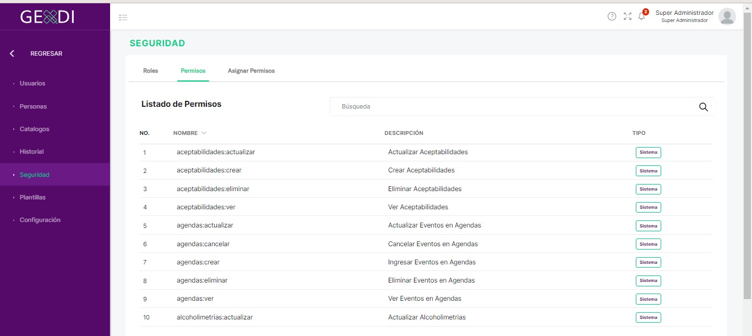Click the Listado de Permisos title

point(181,104)
